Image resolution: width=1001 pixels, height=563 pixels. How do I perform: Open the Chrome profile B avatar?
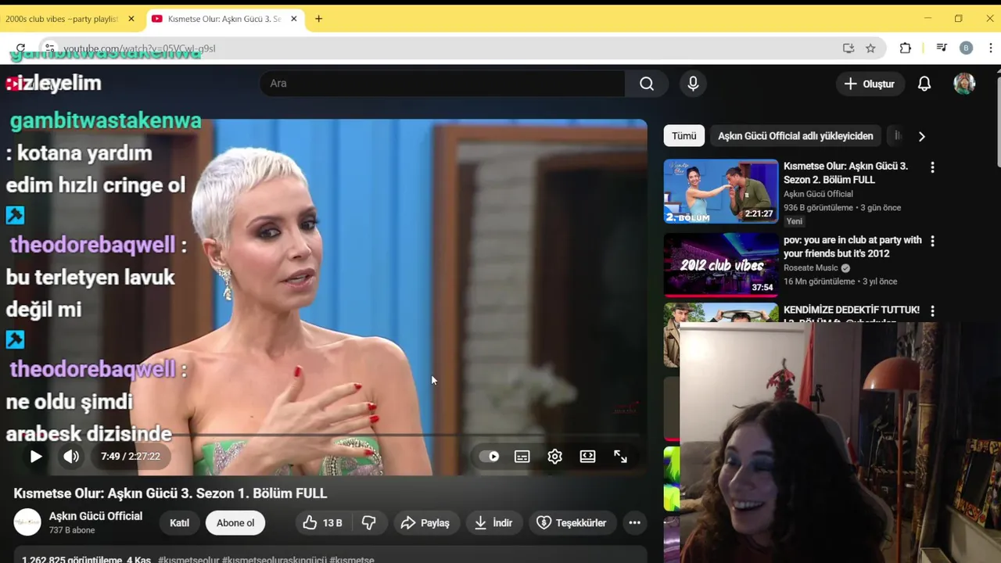(966, 48)
